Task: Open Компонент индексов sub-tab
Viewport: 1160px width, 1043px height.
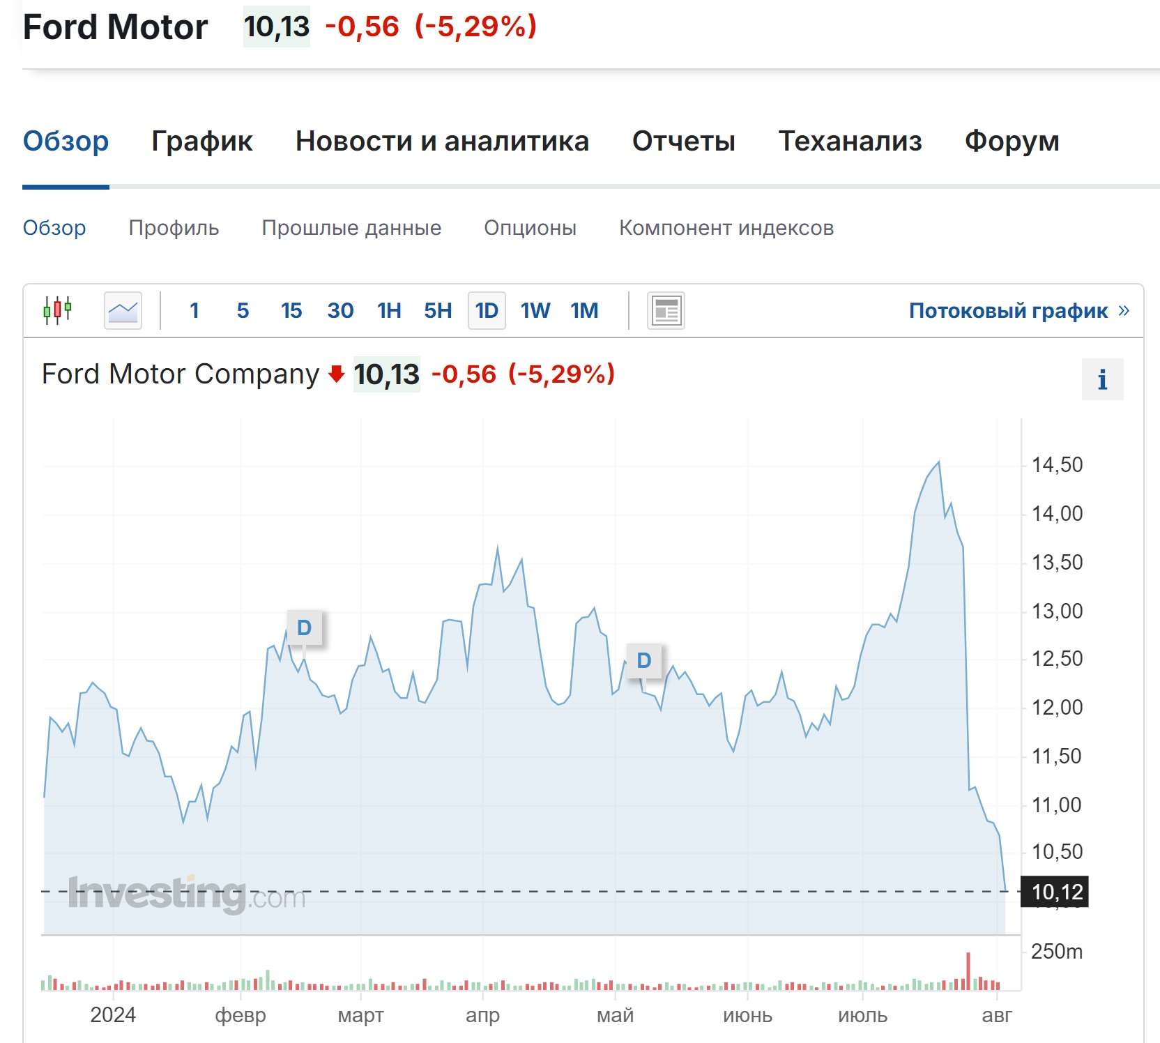Action: point(726,228)
